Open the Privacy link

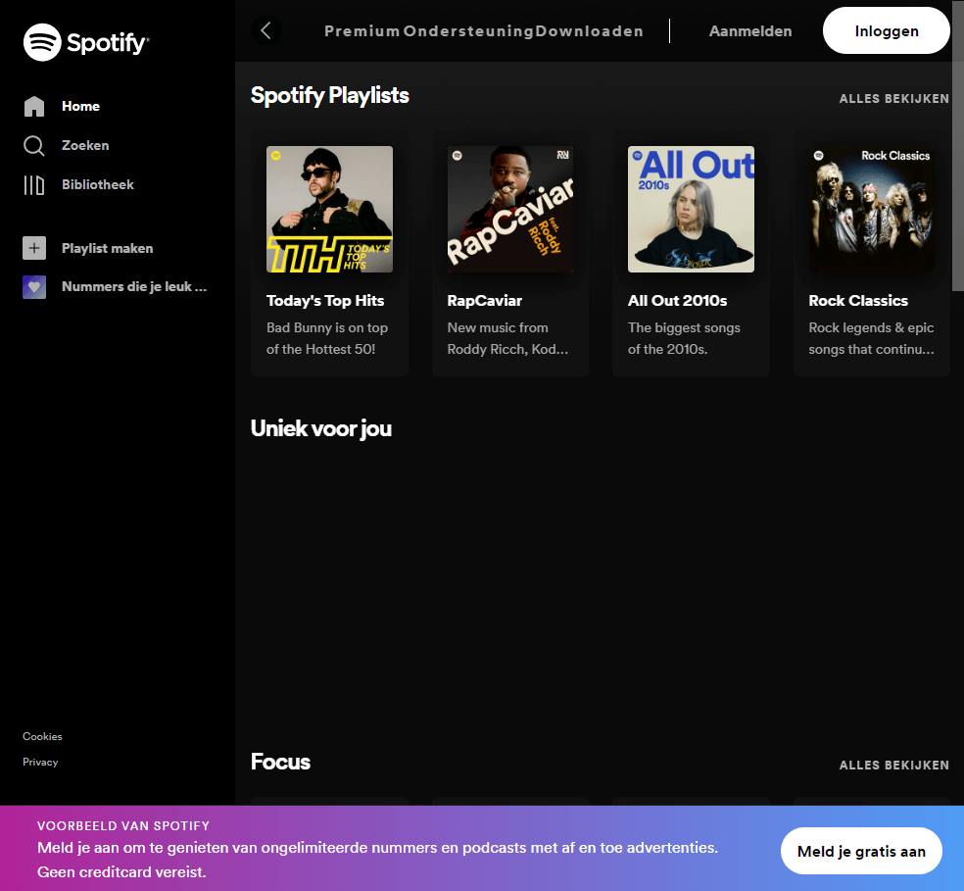pos(40,762)
